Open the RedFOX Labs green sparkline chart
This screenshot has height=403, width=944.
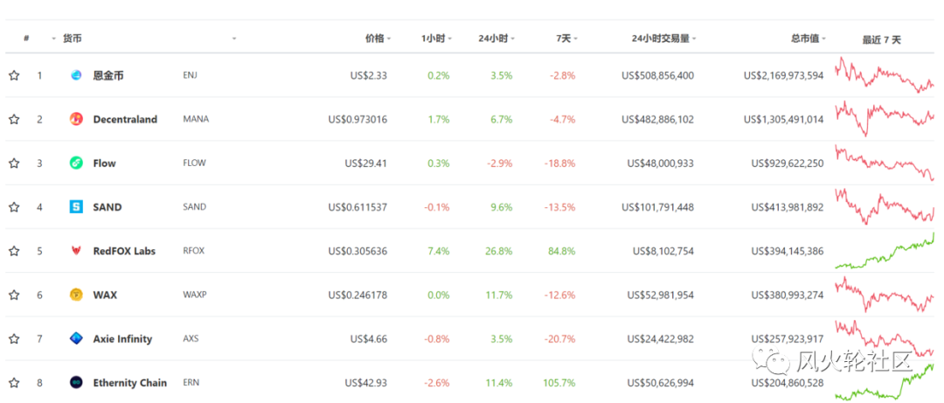point(885,251)
